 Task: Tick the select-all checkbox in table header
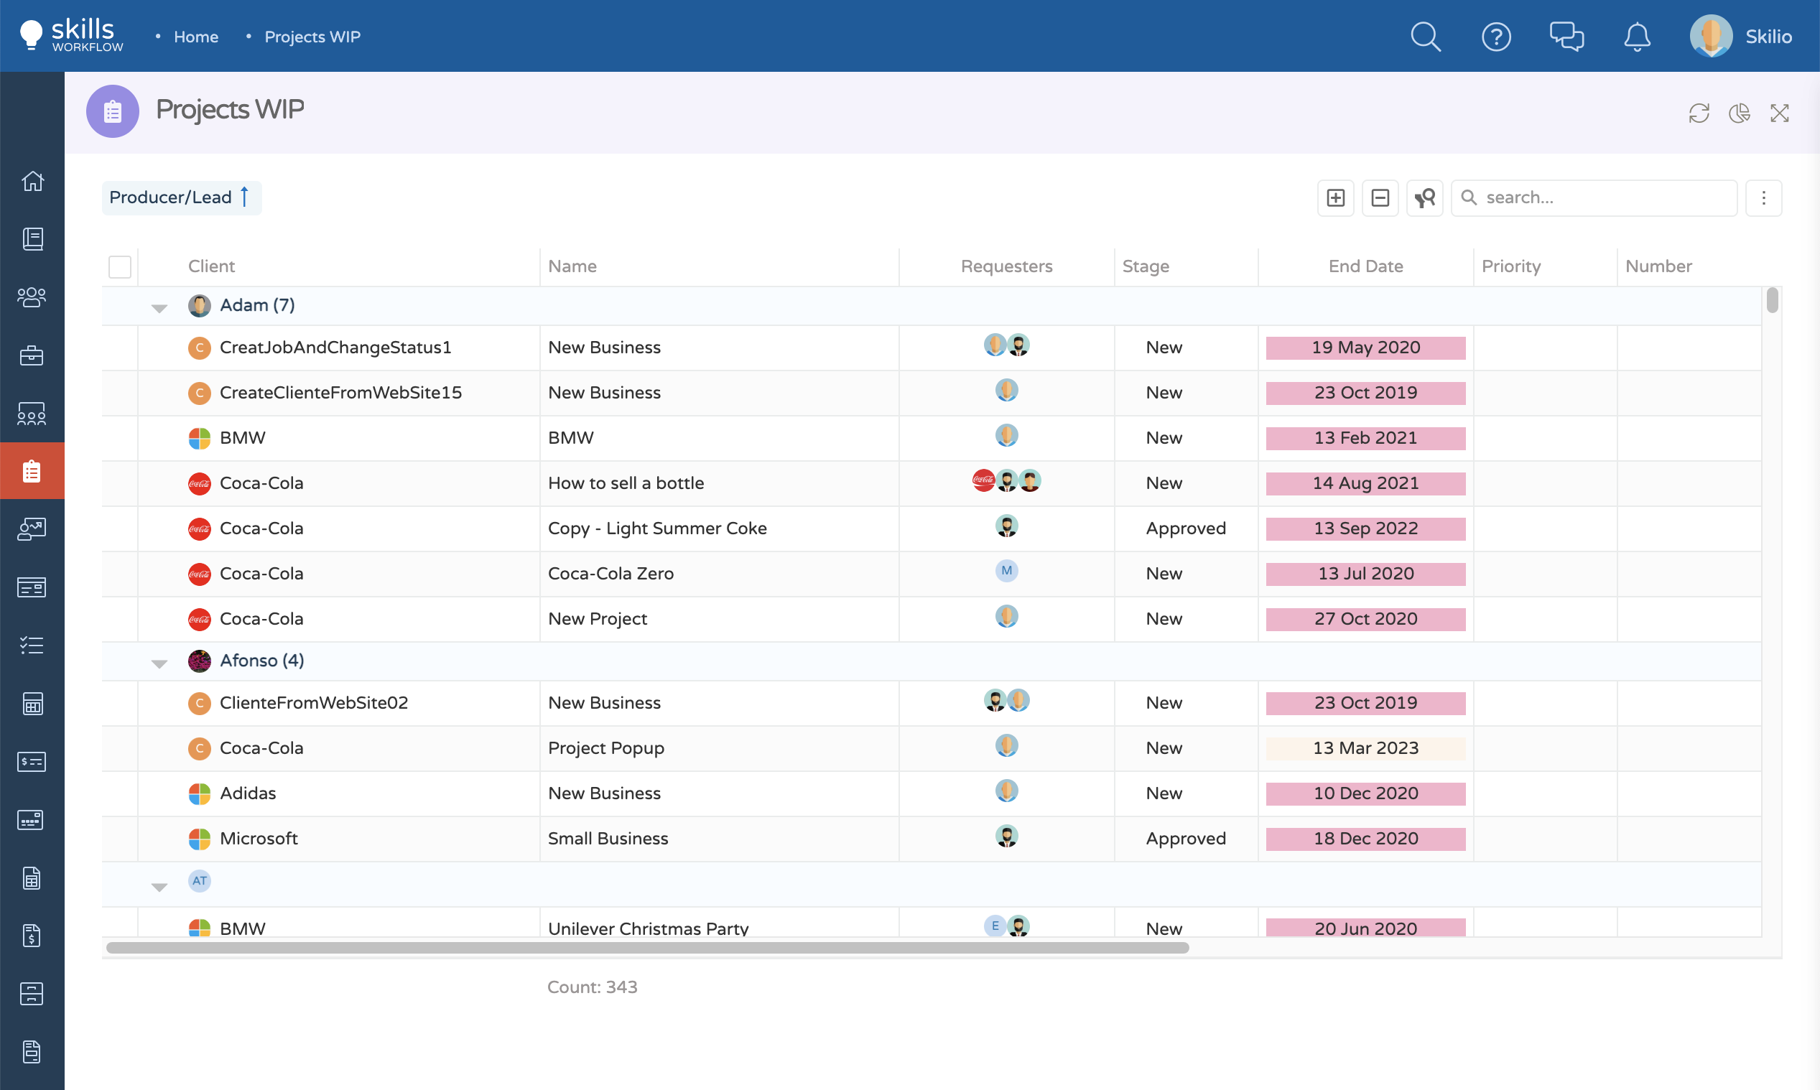click(120, 266)
